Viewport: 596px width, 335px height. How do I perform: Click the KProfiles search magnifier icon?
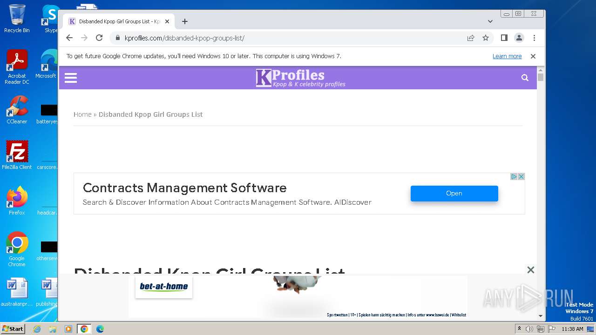pos(525,78)
